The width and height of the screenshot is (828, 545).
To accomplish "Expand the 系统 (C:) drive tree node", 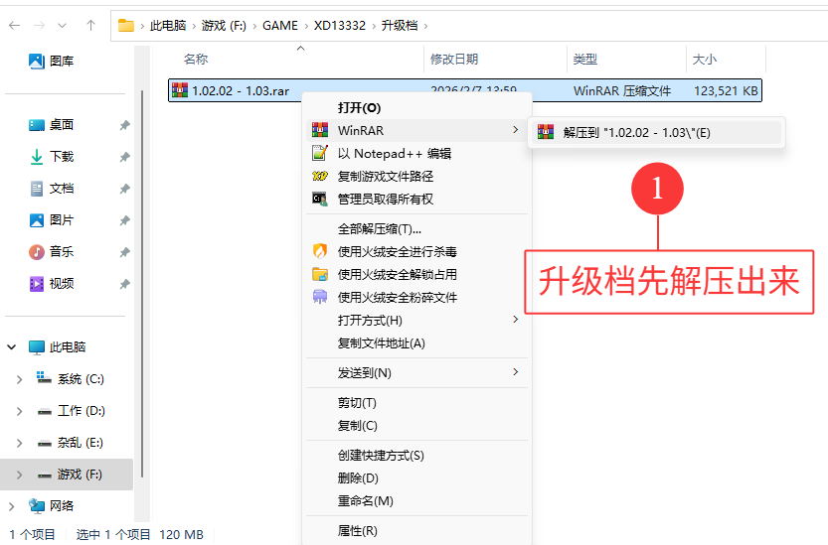I will tap(20, 379).
